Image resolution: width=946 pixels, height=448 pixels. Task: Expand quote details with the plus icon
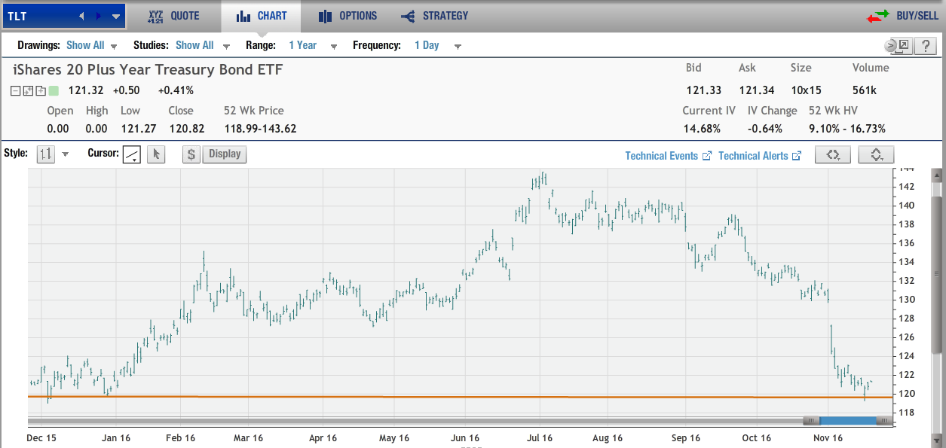click(40, 91)
